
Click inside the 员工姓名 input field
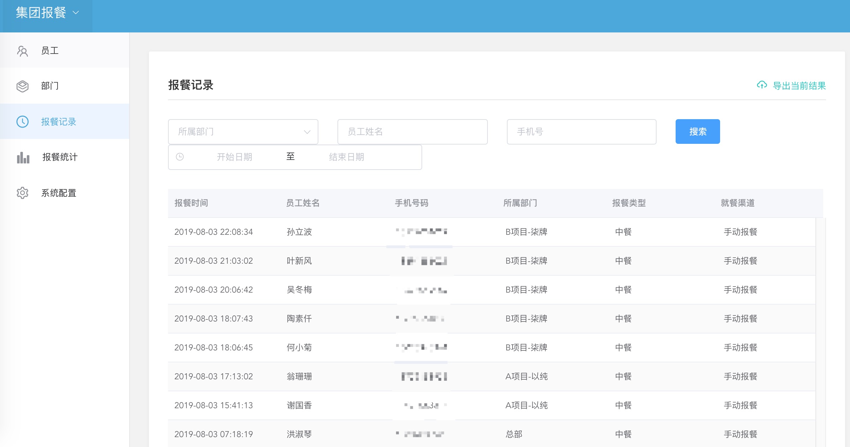(412, 131)
